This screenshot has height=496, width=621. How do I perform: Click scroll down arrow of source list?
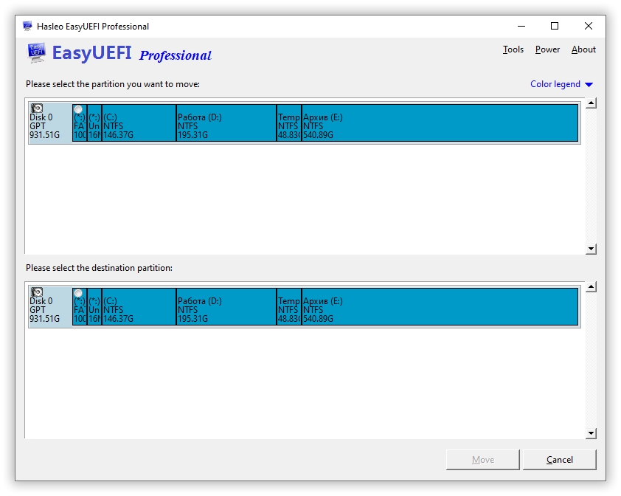click(x=591, y=249)
